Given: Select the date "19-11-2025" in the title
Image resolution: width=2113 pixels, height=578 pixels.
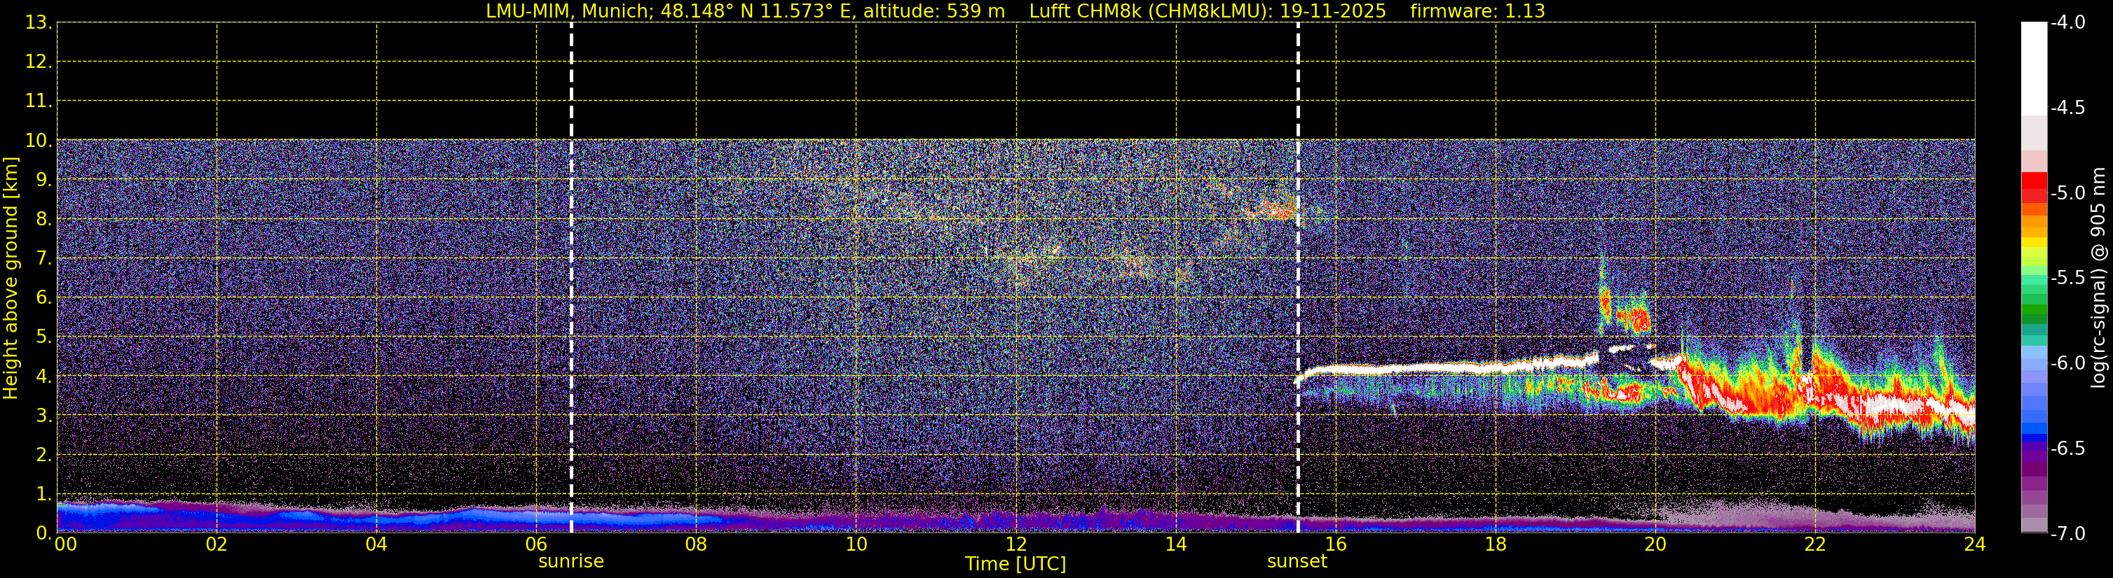Looking at the screenshot, I should pos(1333,11).
